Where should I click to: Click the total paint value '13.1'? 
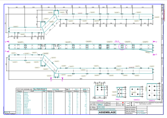pos(77,89)
